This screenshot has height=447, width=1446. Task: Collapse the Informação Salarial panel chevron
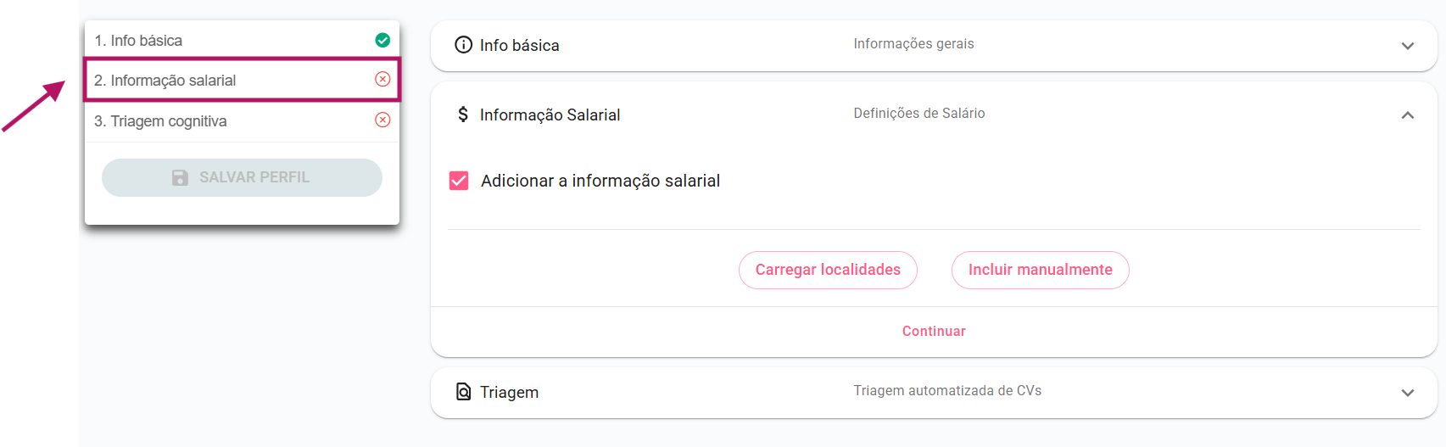[x=1407, y=115]
